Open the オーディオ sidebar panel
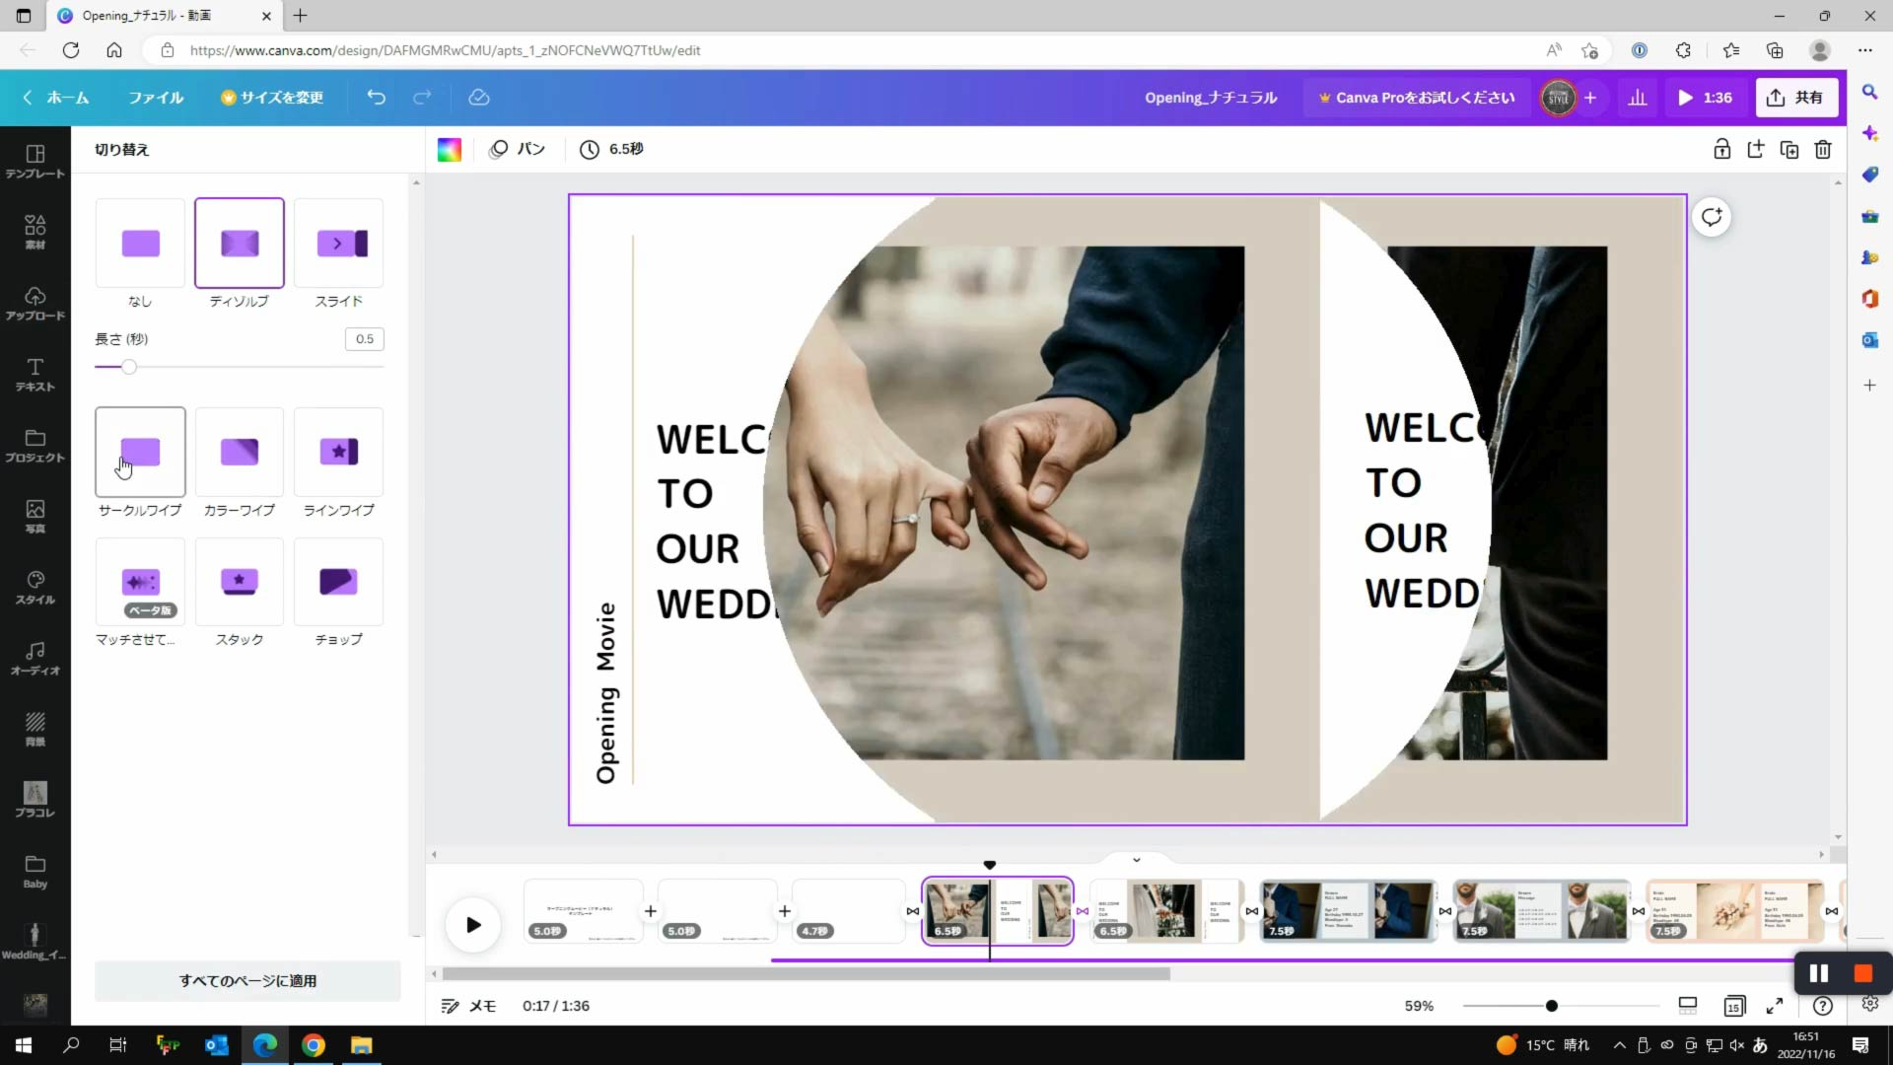 point(35,659)
